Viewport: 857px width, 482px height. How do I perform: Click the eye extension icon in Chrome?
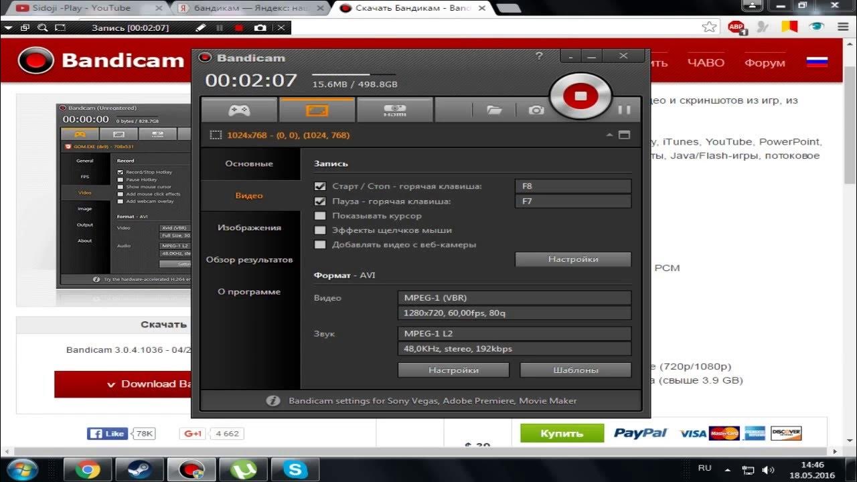pos(816,27)
